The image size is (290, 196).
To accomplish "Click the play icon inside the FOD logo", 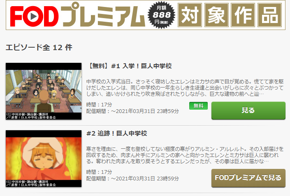I will 34,16.
